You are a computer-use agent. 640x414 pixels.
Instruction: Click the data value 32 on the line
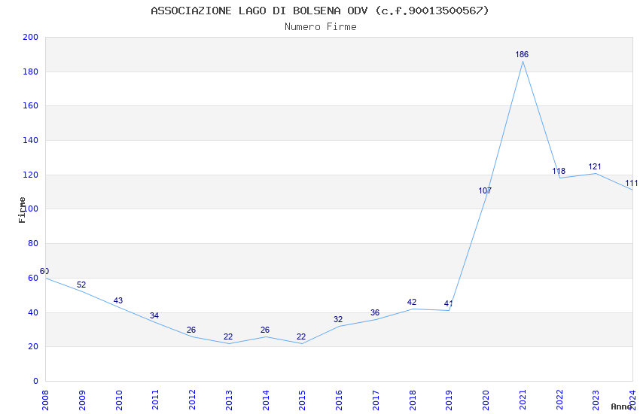tap(338, 319)
